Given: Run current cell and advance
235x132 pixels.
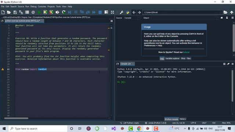Looking at the screenshot, I should [x=51, y=12].
